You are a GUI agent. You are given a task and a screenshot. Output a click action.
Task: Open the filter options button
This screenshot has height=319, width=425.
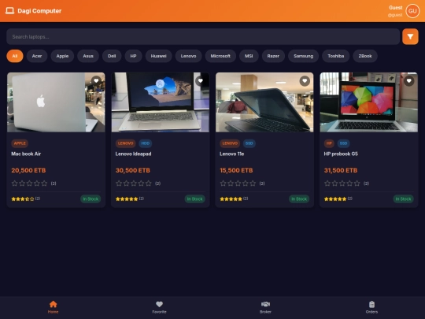point(410,36)
